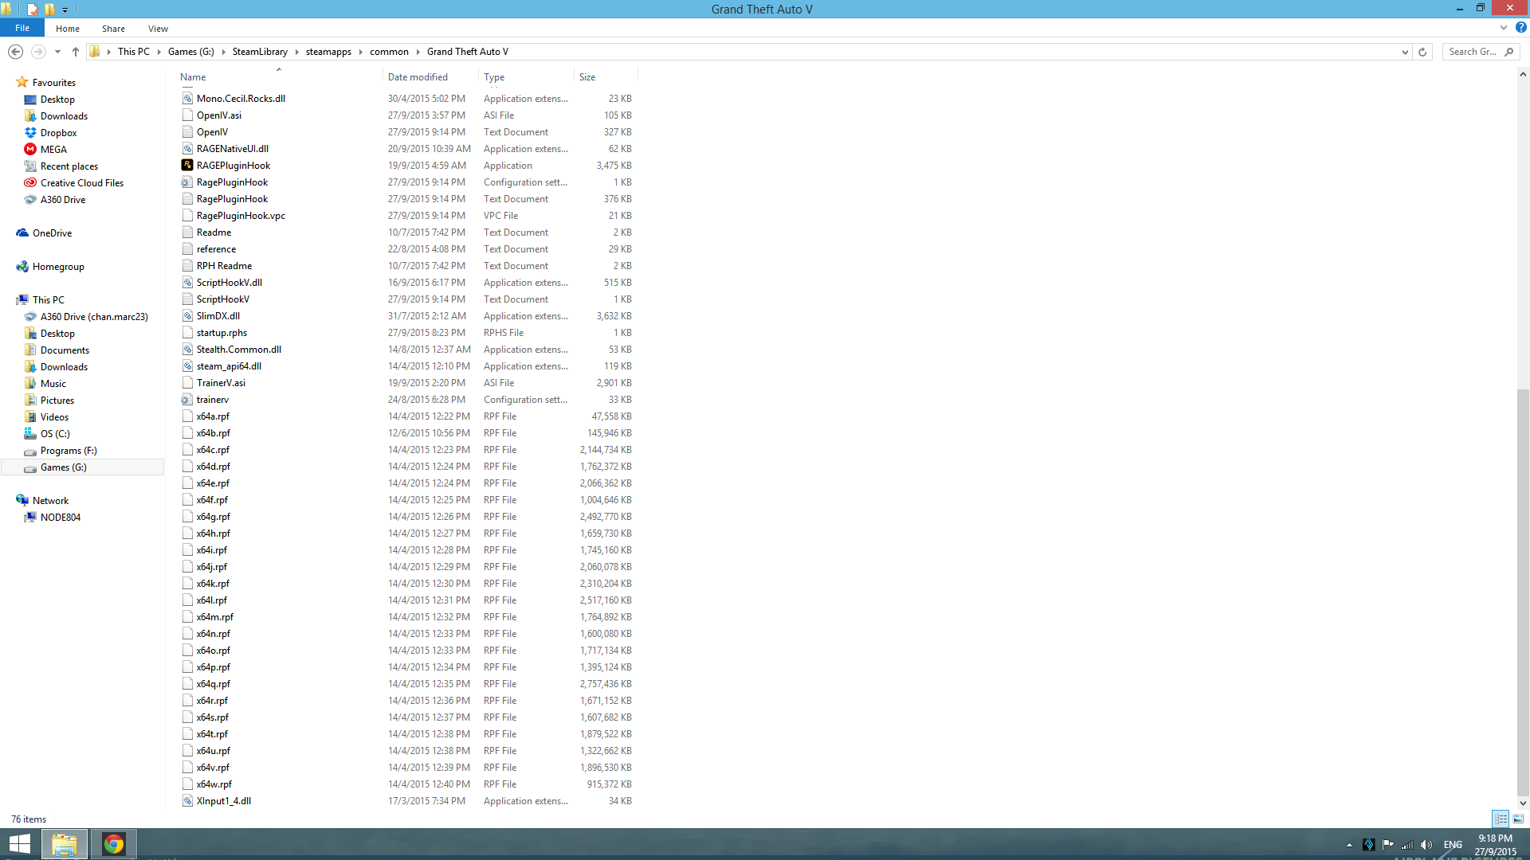Switch to large icons view button
This screenshot has height=860, width=1530.
pos(1518,819)
